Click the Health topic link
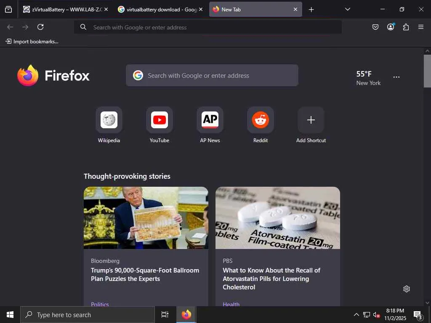The image size is (431, 323). [x=231, y=304]
